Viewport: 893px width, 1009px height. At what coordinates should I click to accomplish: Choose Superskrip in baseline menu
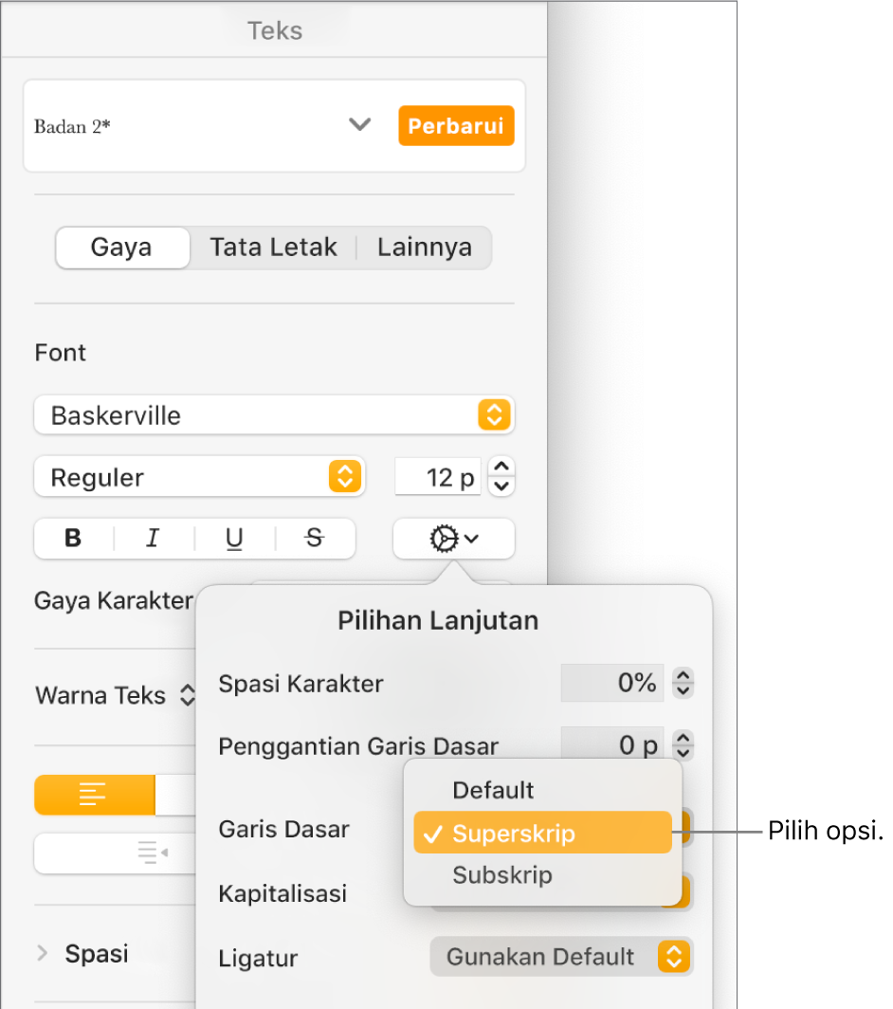[x=542, y=833]
